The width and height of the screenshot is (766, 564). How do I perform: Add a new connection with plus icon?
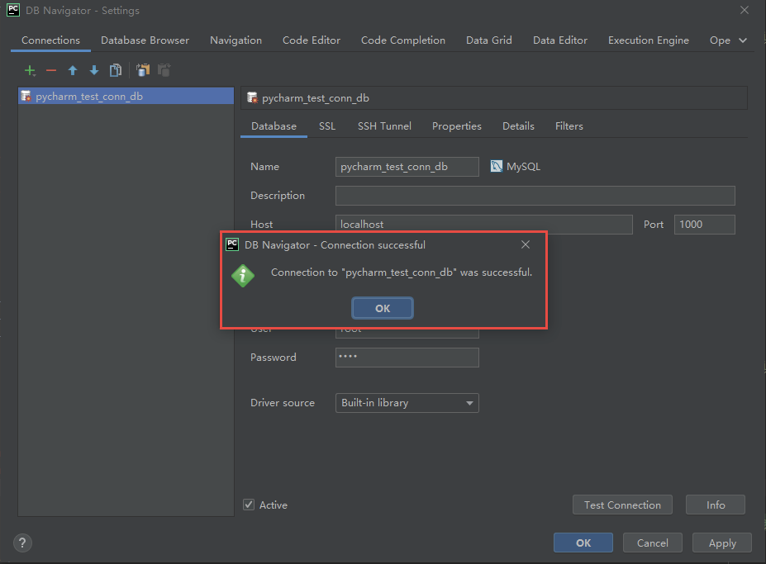point(30,71)
